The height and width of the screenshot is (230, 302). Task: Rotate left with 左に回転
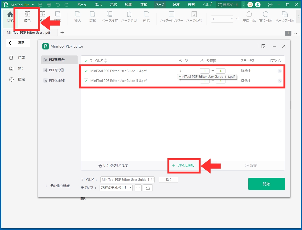tap(249, 17)
